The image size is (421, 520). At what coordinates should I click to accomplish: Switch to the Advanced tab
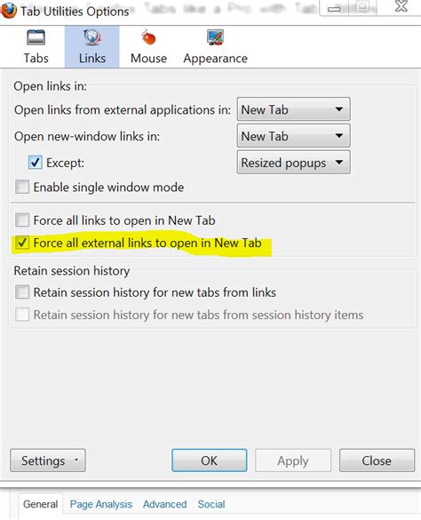[164, 504]
